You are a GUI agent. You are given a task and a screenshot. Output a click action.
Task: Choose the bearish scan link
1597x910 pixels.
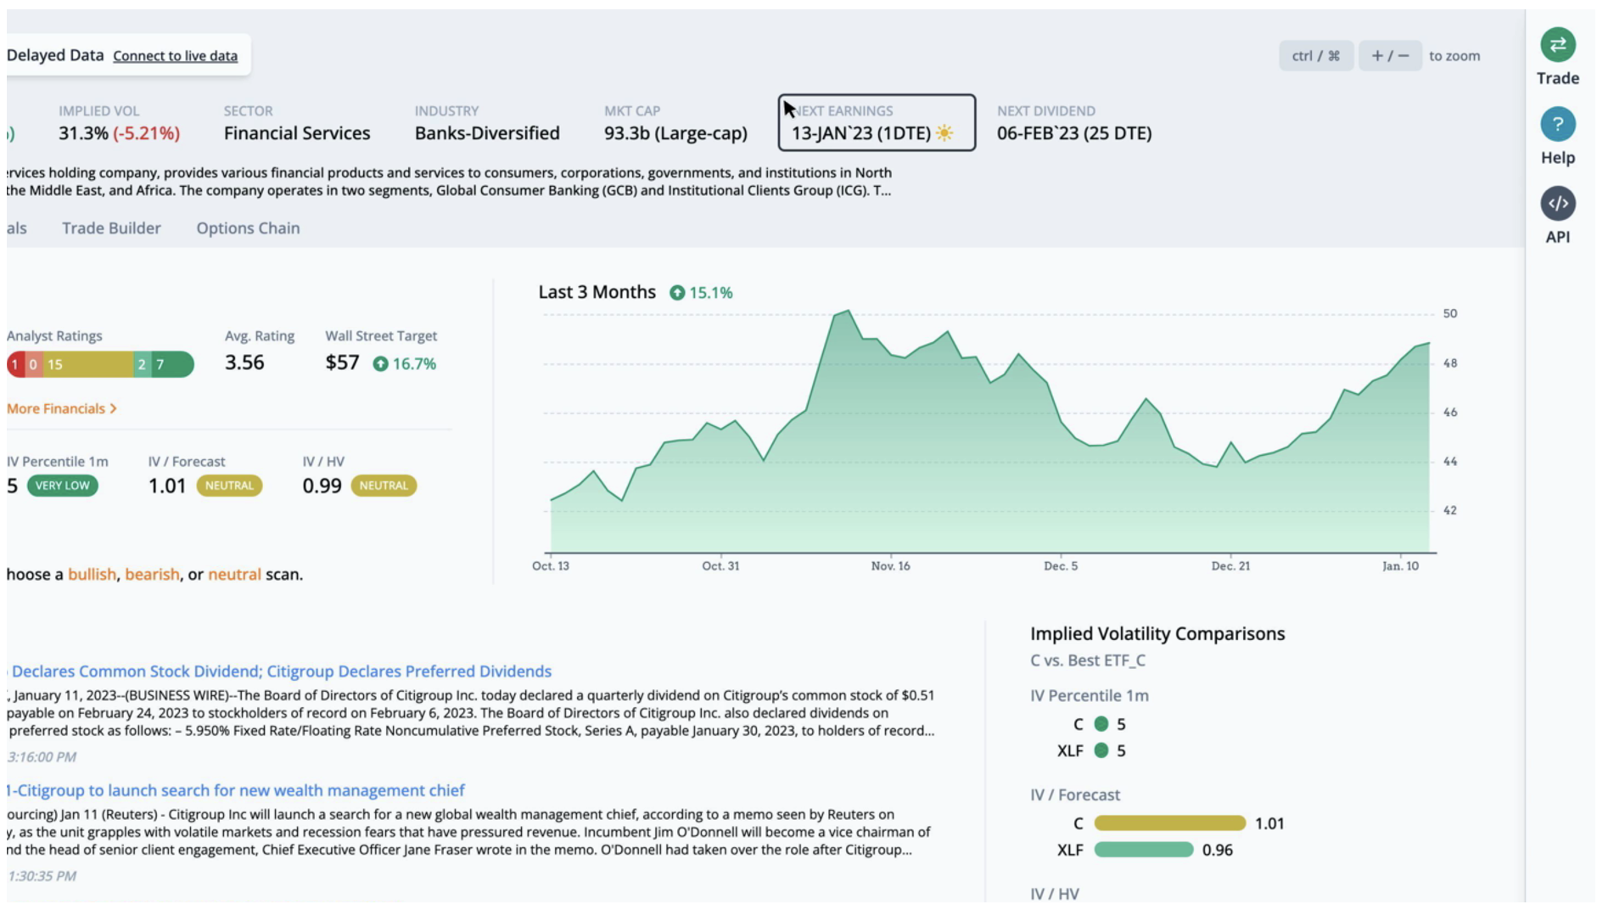[152, 575]
